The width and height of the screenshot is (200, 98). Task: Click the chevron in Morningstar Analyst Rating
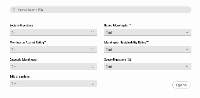coord(92,50)
